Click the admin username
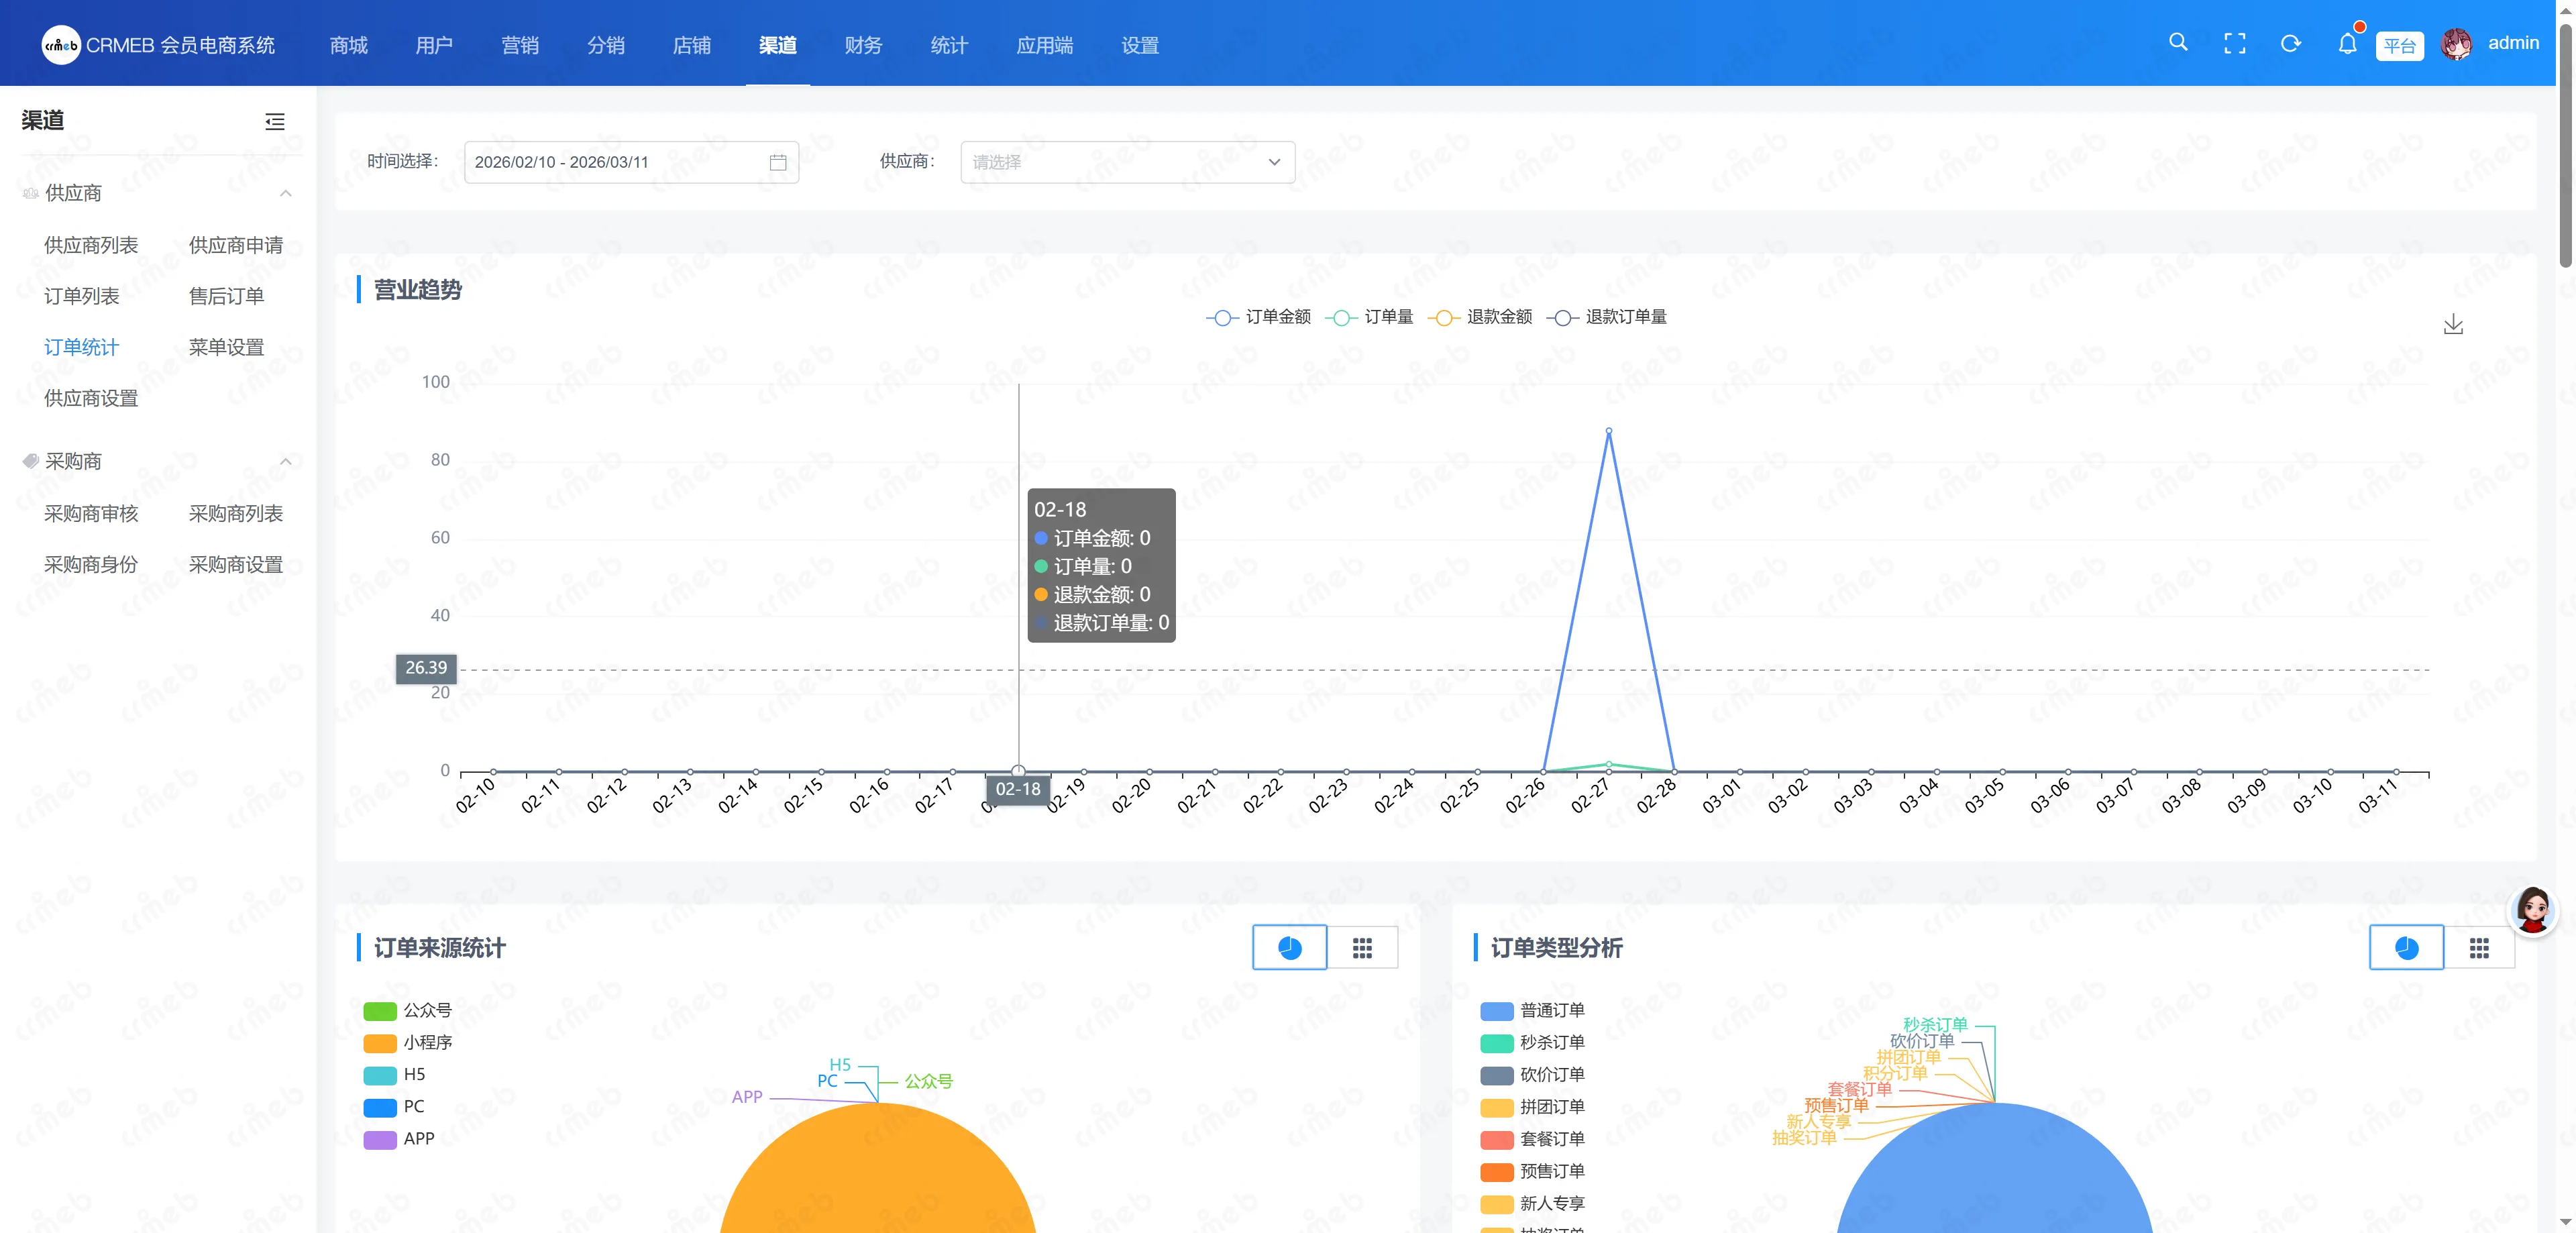The height and width of the screenshot is (1233, 2576). 2513,43
